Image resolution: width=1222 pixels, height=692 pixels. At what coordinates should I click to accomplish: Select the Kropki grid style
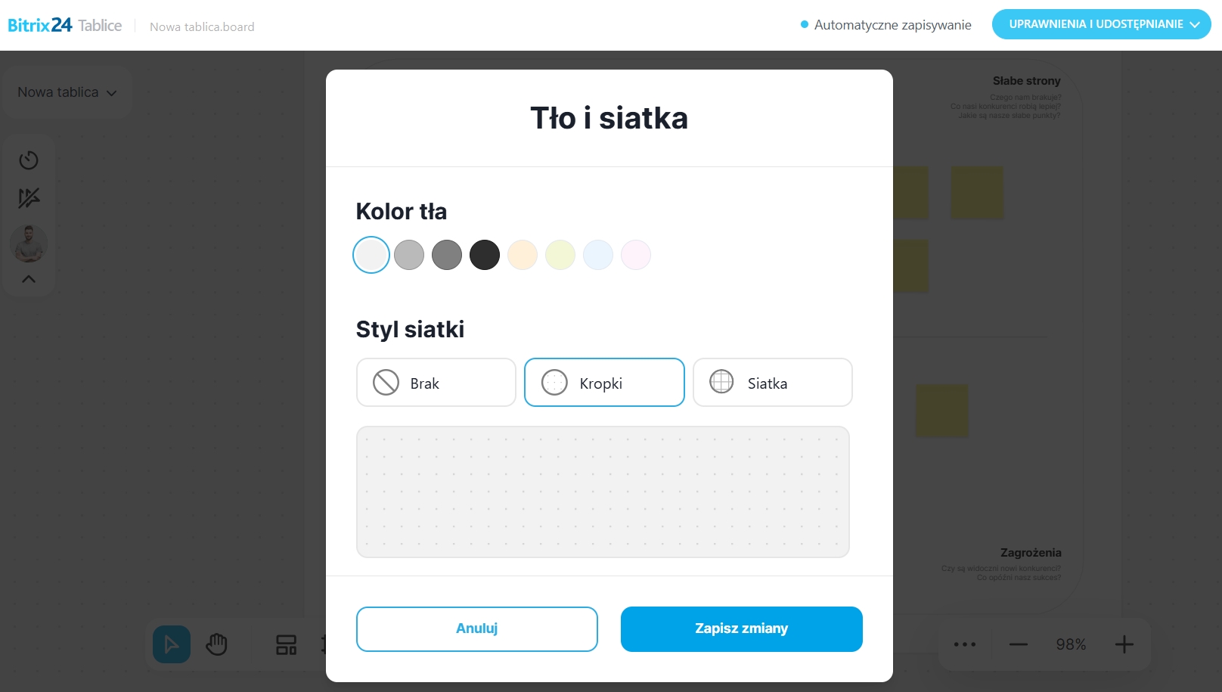point(604,383)
